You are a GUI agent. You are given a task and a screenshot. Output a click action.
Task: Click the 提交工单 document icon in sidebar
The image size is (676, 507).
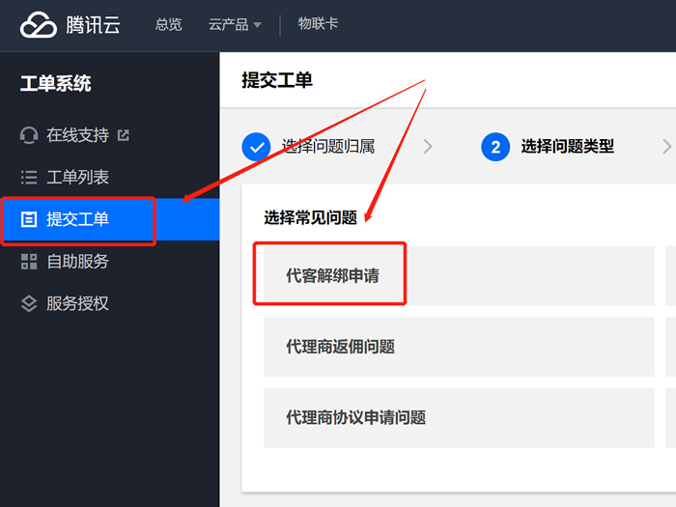tap(29, 219)
